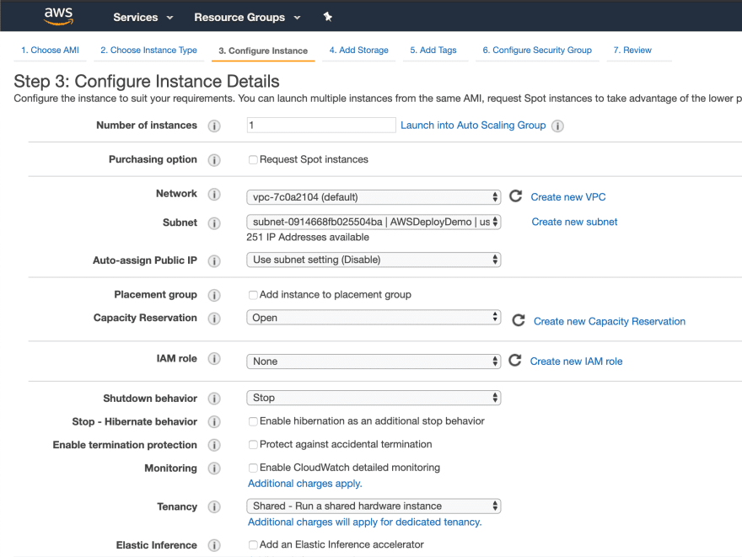Expand the Tenancy dropdown
The image size is (742, 557).
click(374, 506)
